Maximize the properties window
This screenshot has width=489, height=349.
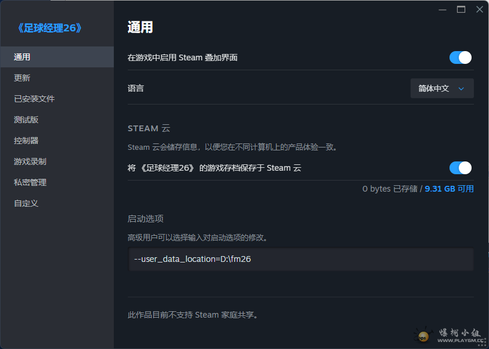[461, 9]
